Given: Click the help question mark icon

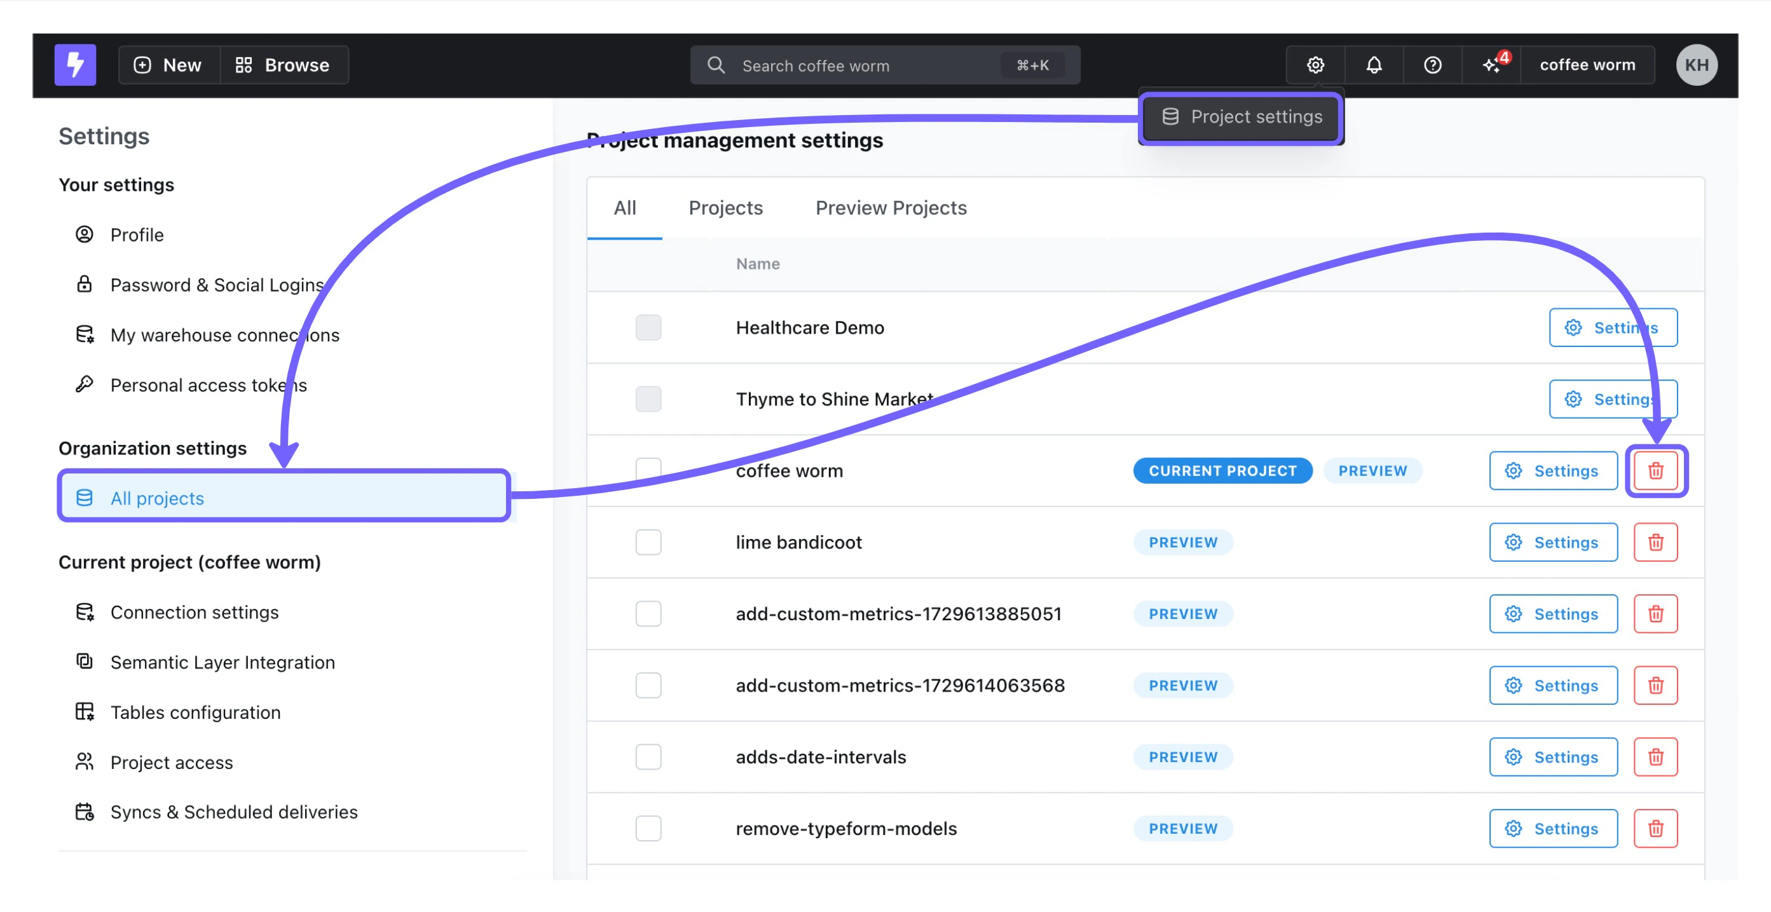Looking at the screenshot, I should [x=1432, y=65].
